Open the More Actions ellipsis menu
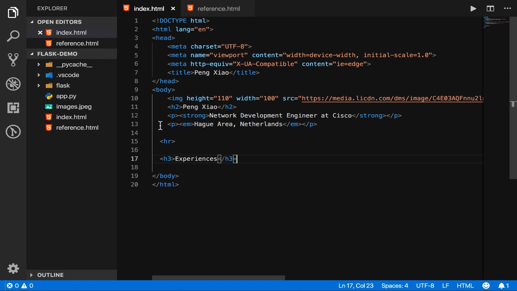Viewport: 517px width, 291px height. 507,9
